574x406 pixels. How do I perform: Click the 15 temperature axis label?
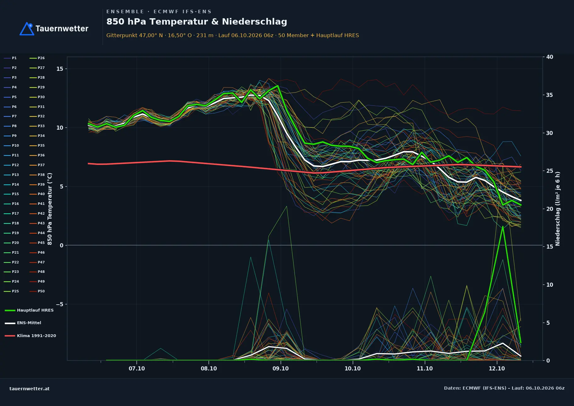pos(60,69)
